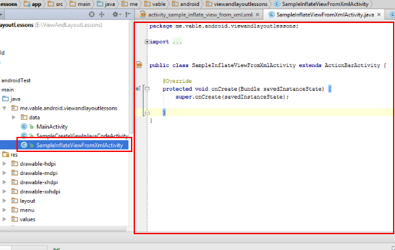Hide the project panel with the pin icon
Image resolution: width=395 pixels, height=250 pixels.
click(x=128, y=14)
